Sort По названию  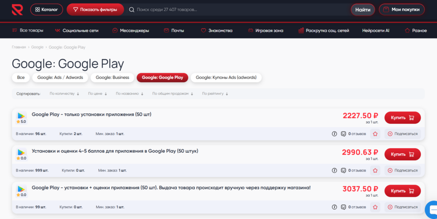tap(130, 93)
